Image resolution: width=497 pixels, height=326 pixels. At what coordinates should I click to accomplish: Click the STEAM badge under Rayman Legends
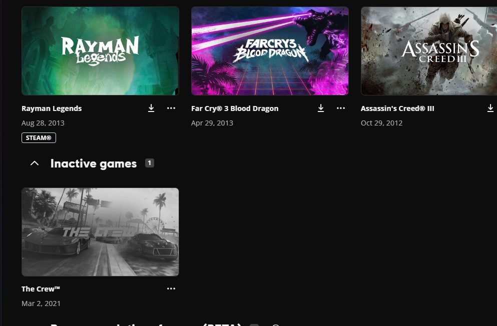(x=39, y=137)
